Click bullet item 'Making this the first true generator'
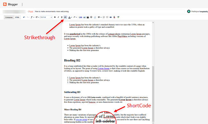Viewport: 208px width, 124px height. click(84, 50)
